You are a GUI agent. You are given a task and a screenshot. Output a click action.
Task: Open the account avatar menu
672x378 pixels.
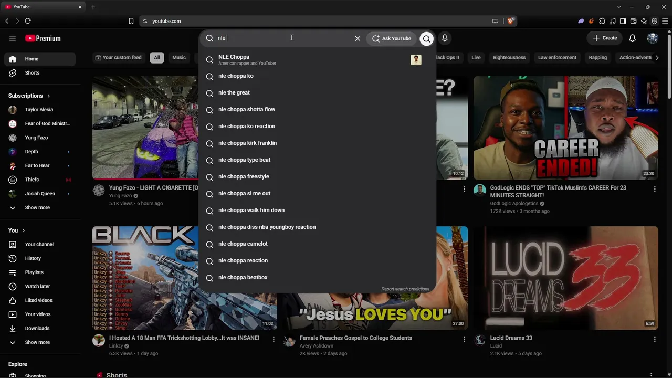[x=653, y=38]
